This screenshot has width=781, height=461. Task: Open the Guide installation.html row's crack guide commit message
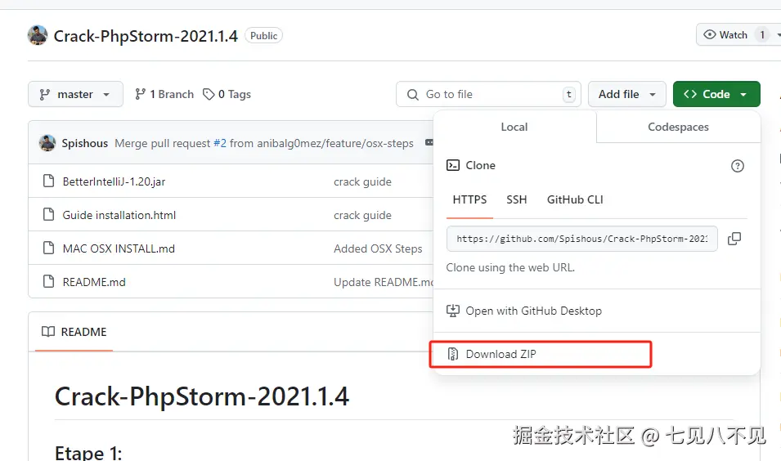click(362, 215)
